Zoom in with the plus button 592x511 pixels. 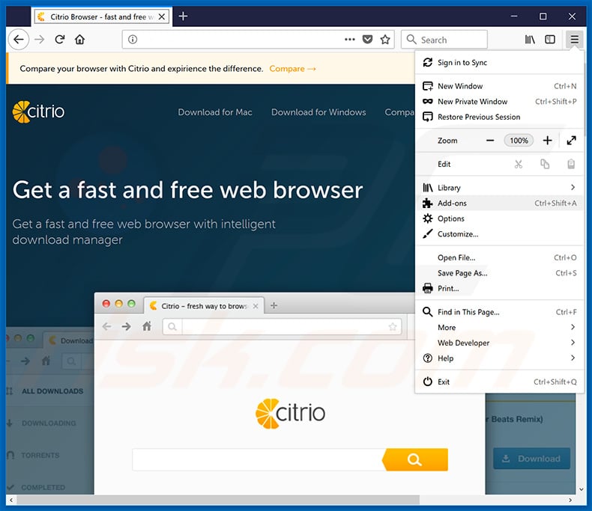pos(548,141)
